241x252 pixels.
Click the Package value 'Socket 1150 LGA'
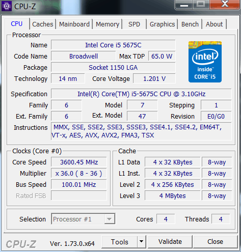point(113,68)
